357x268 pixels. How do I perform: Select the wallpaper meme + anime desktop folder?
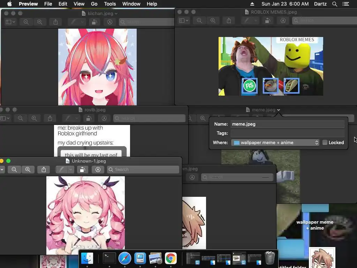point(315,225)
